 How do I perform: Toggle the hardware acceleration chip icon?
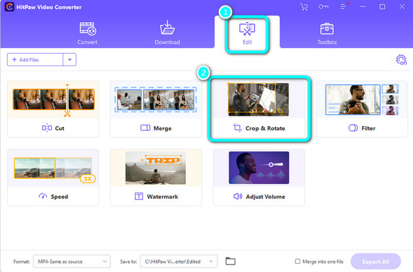tap(401, 60)
